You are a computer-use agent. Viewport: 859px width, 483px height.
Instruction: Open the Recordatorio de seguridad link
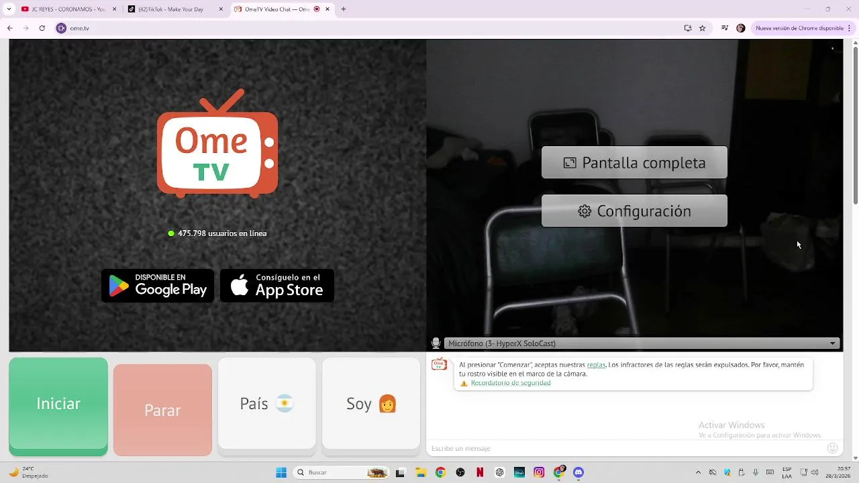pos(511,383)
